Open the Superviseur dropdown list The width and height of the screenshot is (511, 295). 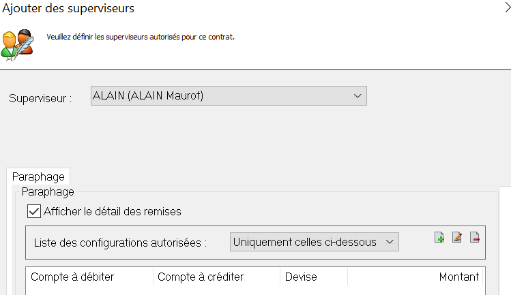(x=229, y=96)
